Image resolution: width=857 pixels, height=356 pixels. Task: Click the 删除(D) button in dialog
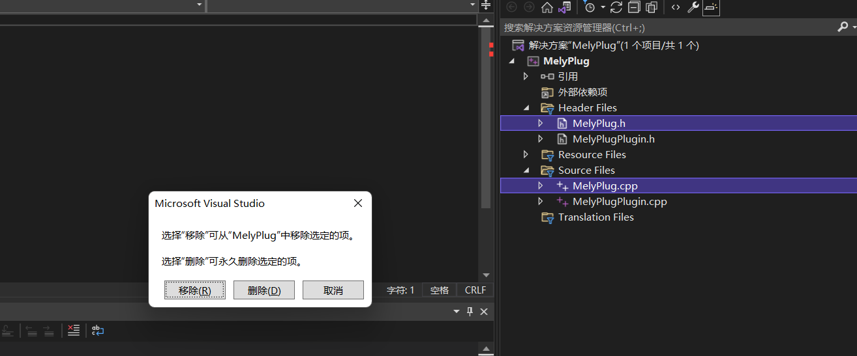(264, 290)
